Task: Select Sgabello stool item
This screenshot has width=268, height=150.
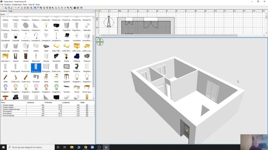Action: click(67, 78)
